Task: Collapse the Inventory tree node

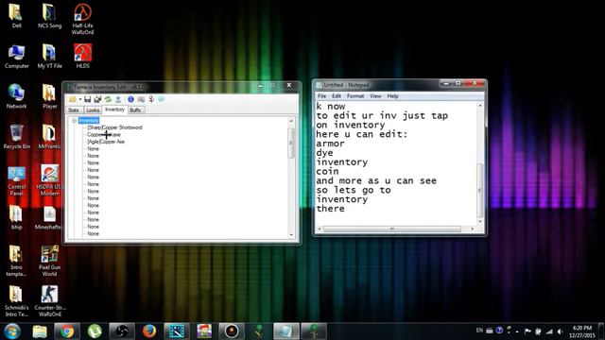Action: click(74, 121)
